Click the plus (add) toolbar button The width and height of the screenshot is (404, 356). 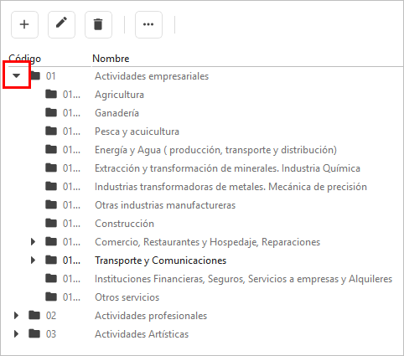point(24,24)
